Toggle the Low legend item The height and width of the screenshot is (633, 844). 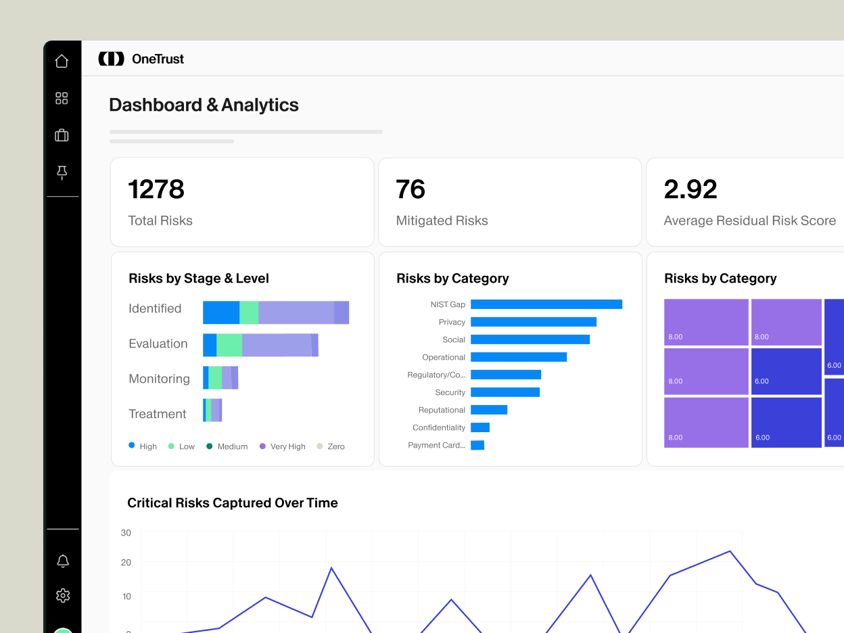click(181, 446)
